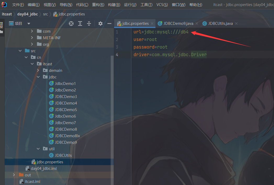The width and height of the screenshot is (274, 185).
Task: Expand the com folder
Action: (32, 31)
